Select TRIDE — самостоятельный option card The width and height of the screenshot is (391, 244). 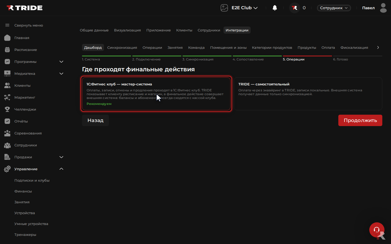(x=308, y=94)
